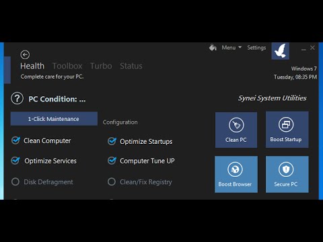This screenshot has height=242, width=323.
Task: Click the PC Condition heading text
Action: (x=57, y=99)
